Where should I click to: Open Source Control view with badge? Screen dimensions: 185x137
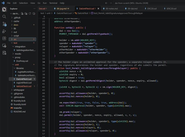(x=4, y=24)
